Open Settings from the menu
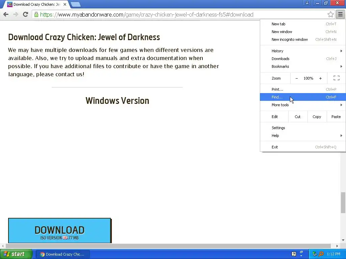The image size is (346, 259). click(x=303, y=128)
